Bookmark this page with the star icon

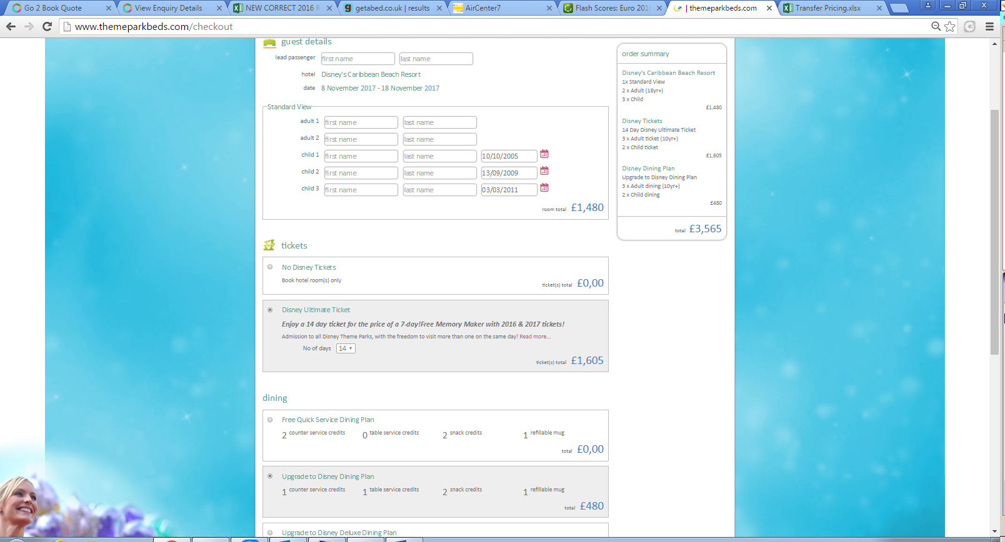click(x=950, y=26)
